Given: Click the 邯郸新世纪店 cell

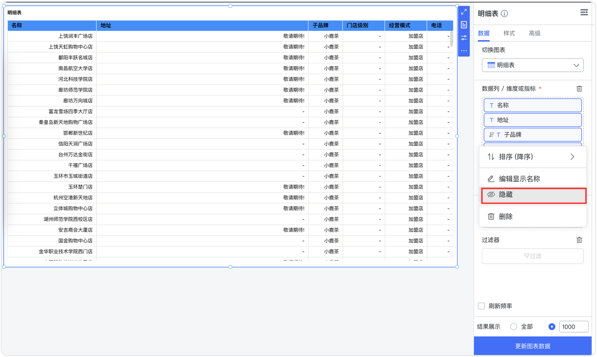Looking at the screenshot, I should tap(52, 133).
